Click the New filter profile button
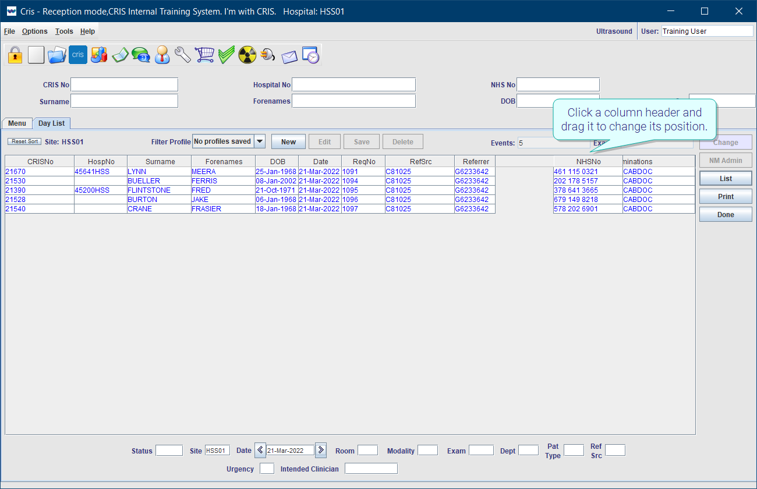The height and width of the screenshot is (489, 757). point(288,142)
